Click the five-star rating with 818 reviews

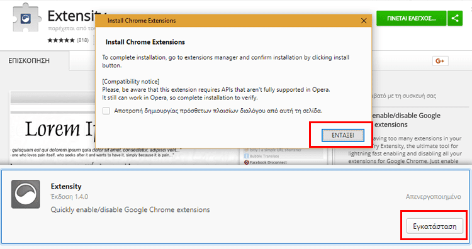pos(68,40)
